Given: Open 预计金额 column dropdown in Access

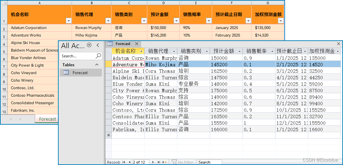Looking at the screenshot, I should [x=240, y=51].
